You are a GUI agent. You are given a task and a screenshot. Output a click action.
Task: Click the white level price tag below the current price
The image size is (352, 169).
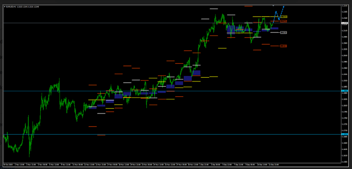coord(283,32)
